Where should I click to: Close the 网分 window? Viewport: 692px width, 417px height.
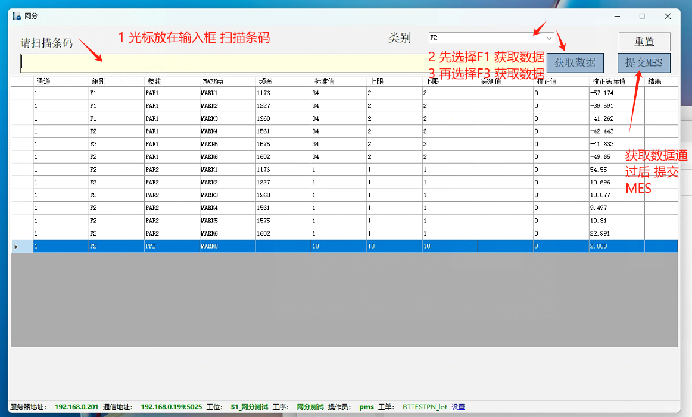(x=668, y=16)
